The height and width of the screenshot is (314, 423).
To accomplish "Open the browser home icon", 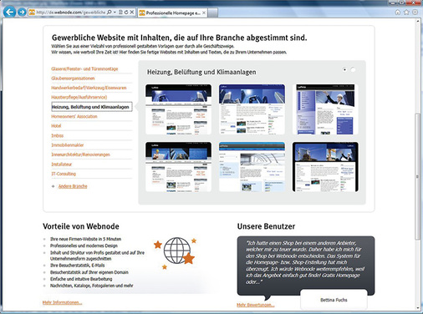I will pos(398,13).
